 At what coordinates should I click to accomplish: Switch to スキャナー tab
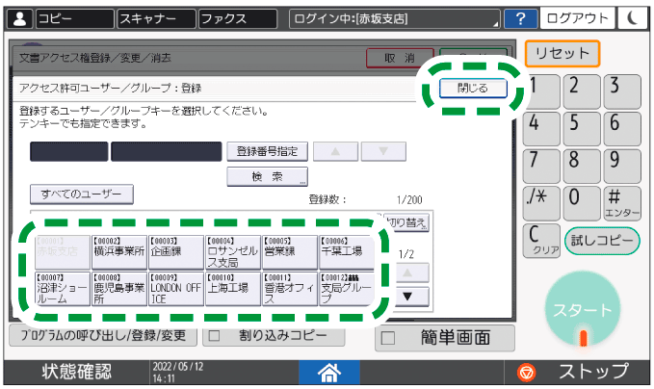(156, 18)
